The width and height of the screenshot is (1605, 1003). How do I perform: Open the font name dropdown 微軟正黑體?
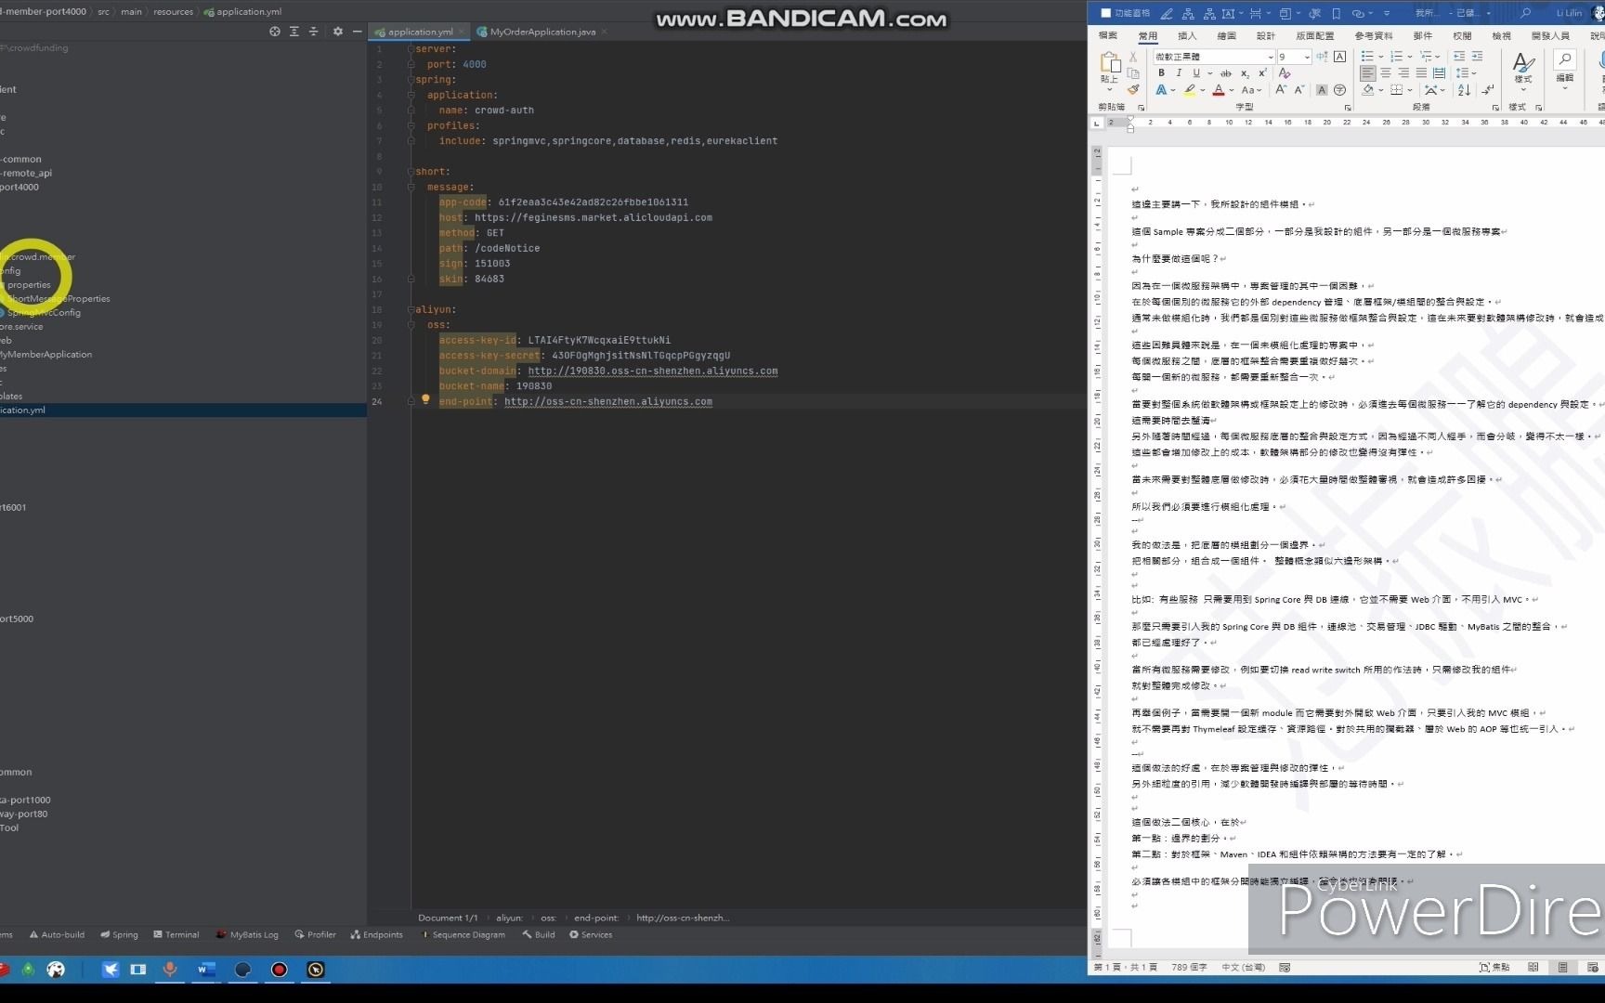click(1271, 58)
